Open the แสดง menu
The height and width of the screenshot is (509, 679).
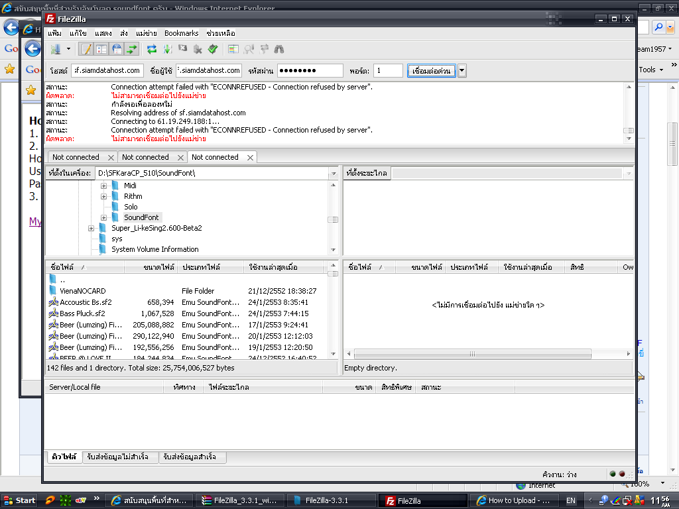point(103,33)
